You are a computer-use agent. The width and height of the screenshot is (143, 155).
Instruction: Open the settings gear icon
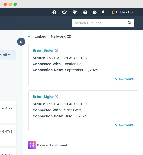point(95,12)
